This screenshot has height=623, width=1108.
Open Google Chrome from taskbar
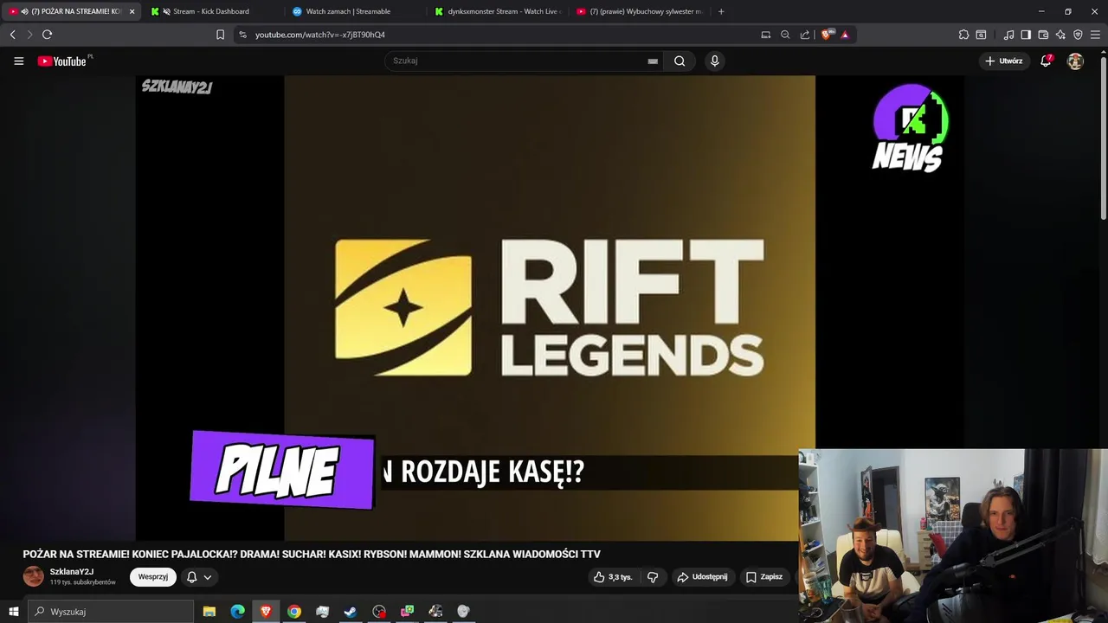[294, 612]
